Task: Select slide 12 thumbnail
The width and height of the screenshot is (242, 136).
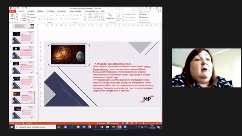Action: (x=23, y=112)
